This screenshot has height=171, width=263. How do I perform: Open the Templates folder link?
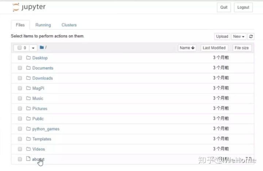click(x=42, y=139)
